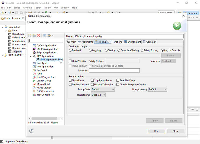Click the DemoShop project folder icon
Screen dimensions: 200x144
tap(6, 27)
